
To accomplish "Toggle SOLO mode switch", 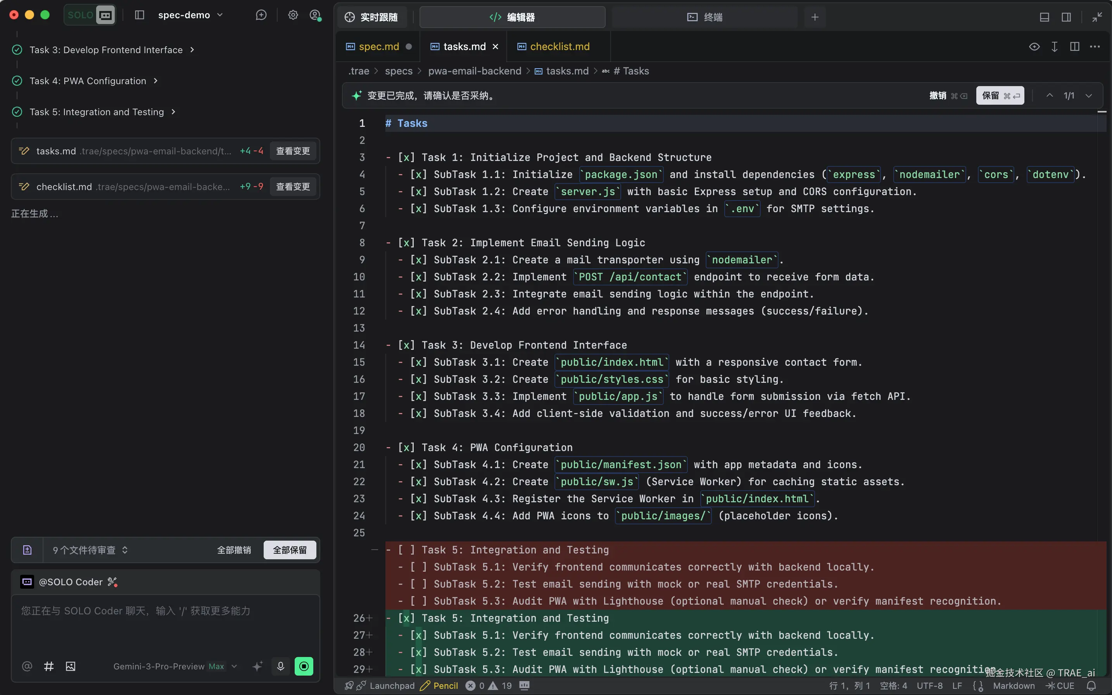I will tap(90, 15).
